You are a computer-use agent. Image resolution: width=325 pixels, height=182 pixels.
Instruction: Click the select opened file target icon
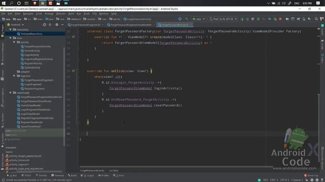44,25
